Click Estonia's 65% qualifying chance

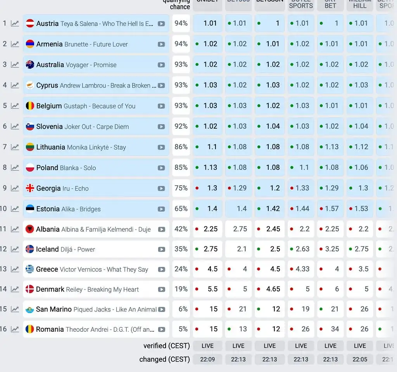click(181, 209)
